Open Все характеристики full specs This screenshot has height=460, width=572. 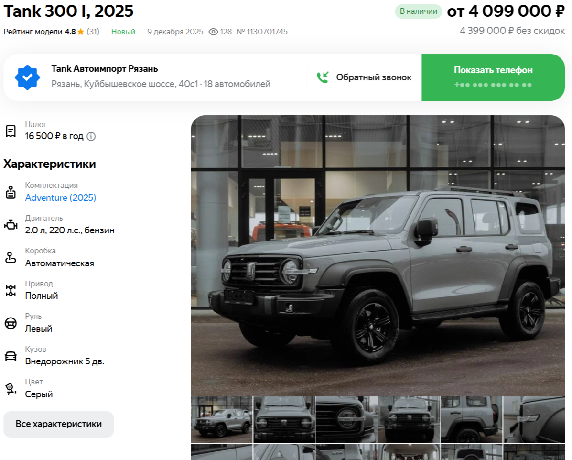59,424
